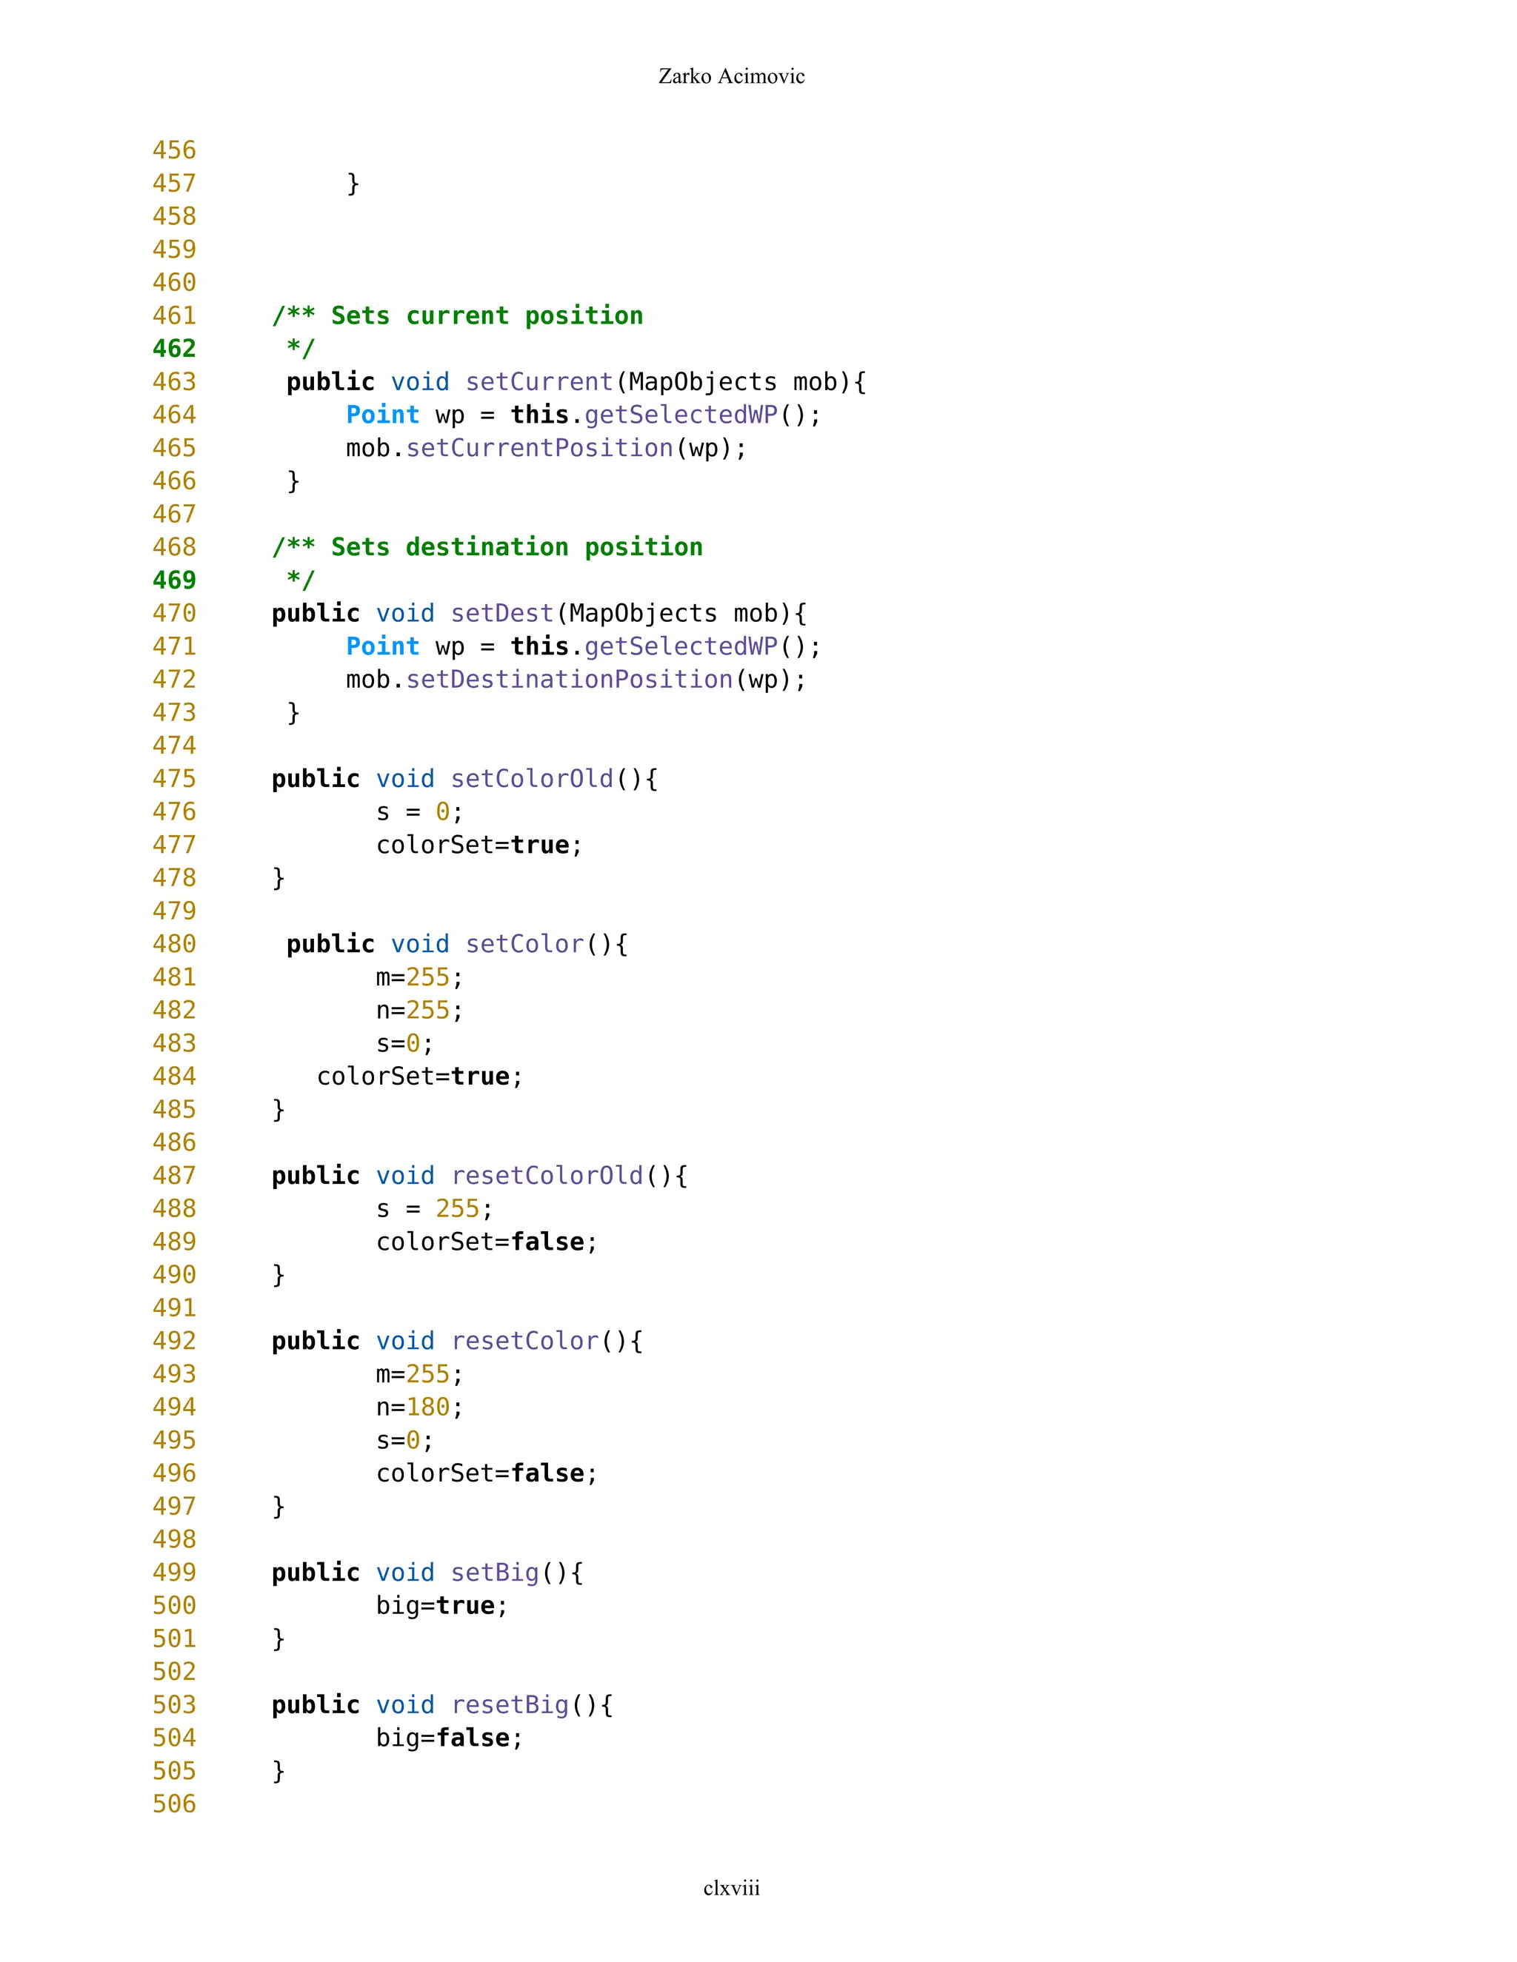Click closing brace on line 505

coord(279,1772)
